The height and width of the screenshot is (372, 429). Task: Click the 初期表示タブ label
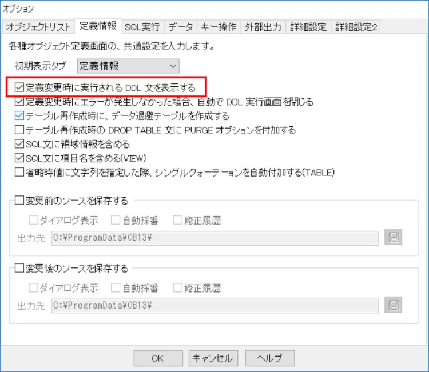(41, 66)
